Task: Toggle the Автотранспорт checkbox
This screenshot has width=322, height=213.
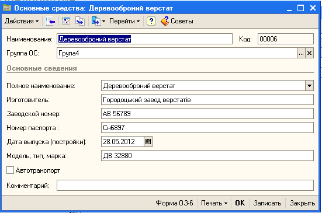Action: click(x=10, y=170)
